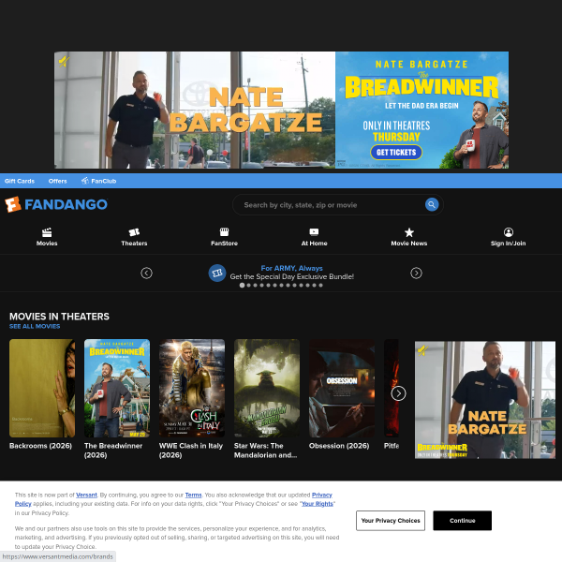The height and width of the screenshot is (562, 562).
Task: Go to next promo message arrow
Action: pyautogui.click(x=416, y=274)
